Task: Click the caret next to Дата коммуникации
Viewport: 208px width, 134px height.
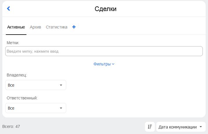Action: pyautogui.click(x=201, y=127)
